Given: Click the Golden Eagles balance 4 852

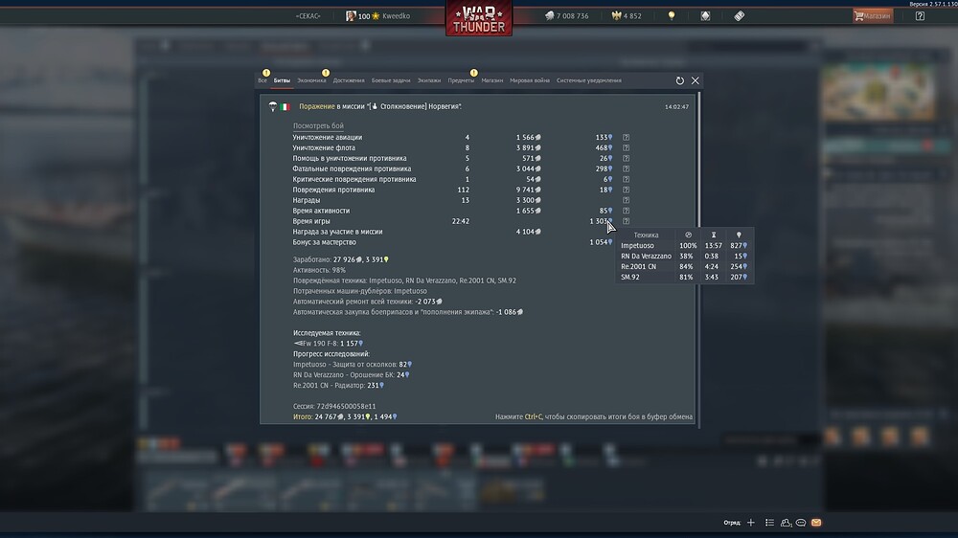Looking at the screenshot, I should point(627,16).
